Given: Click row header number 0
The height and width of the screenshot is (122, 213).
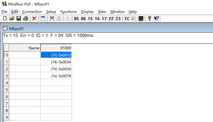Looking at the screenshot, I should pyautogui.click(x=7, y=55).
